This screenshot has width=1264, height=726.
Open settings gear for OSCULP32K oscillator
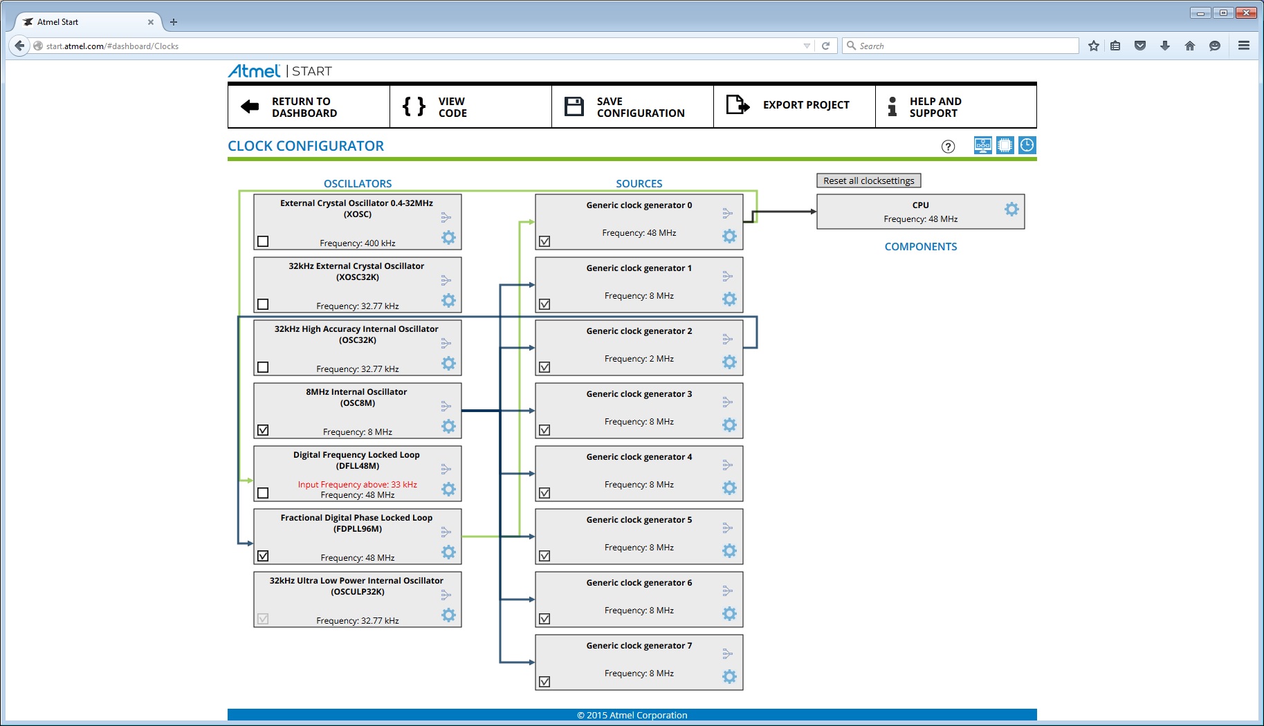tap(449, 615)
